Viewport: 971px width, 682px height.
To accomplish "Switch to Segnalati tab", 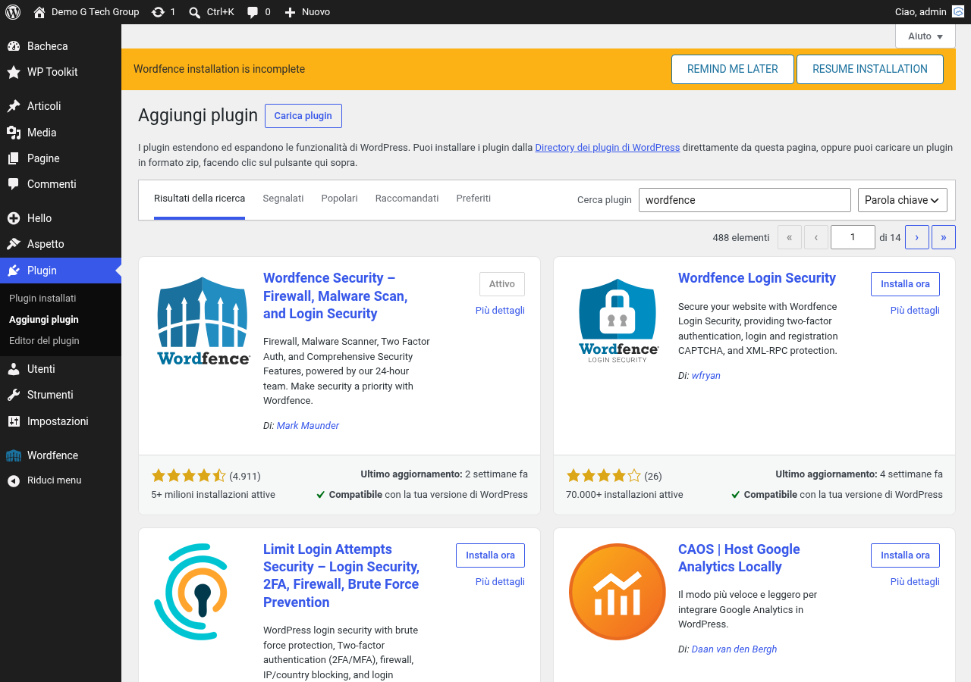I will (283, 199).
